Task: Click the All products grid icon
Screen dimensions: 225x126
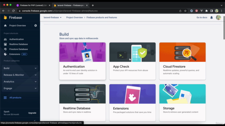Action: point(5,98)
